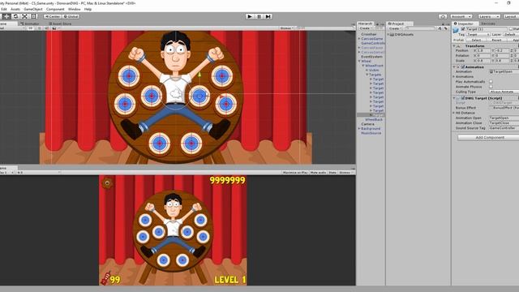Viewport: 519px width, 292px height.
Task: Select MusicSource in Hierarchy
Action: [371, 133]
